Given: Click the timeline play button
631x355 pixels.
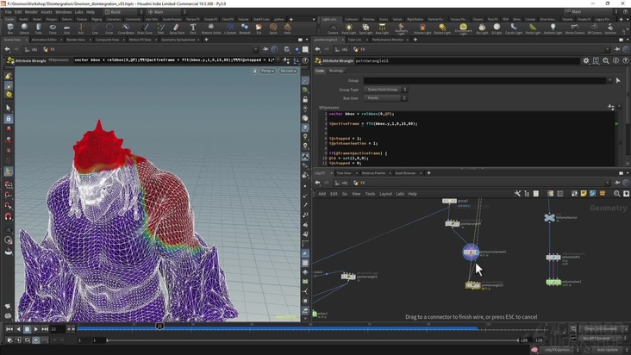Looking at the screenshot, I should pos(37,328).
